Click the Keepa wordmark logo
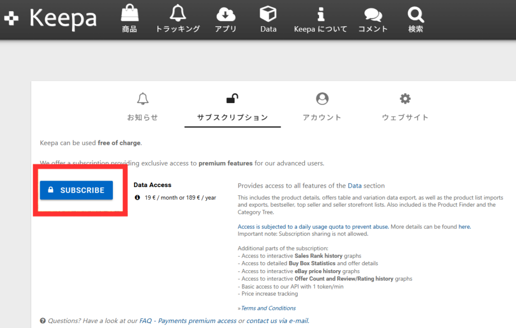This screenshot has width=516, height=328. [63, 18]
